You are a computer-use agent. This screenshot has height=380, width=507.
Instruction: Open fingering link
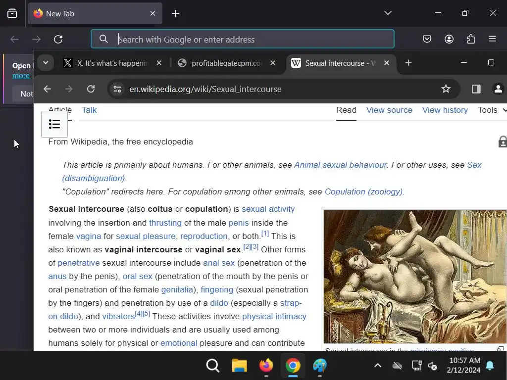[x=217, y=289]
